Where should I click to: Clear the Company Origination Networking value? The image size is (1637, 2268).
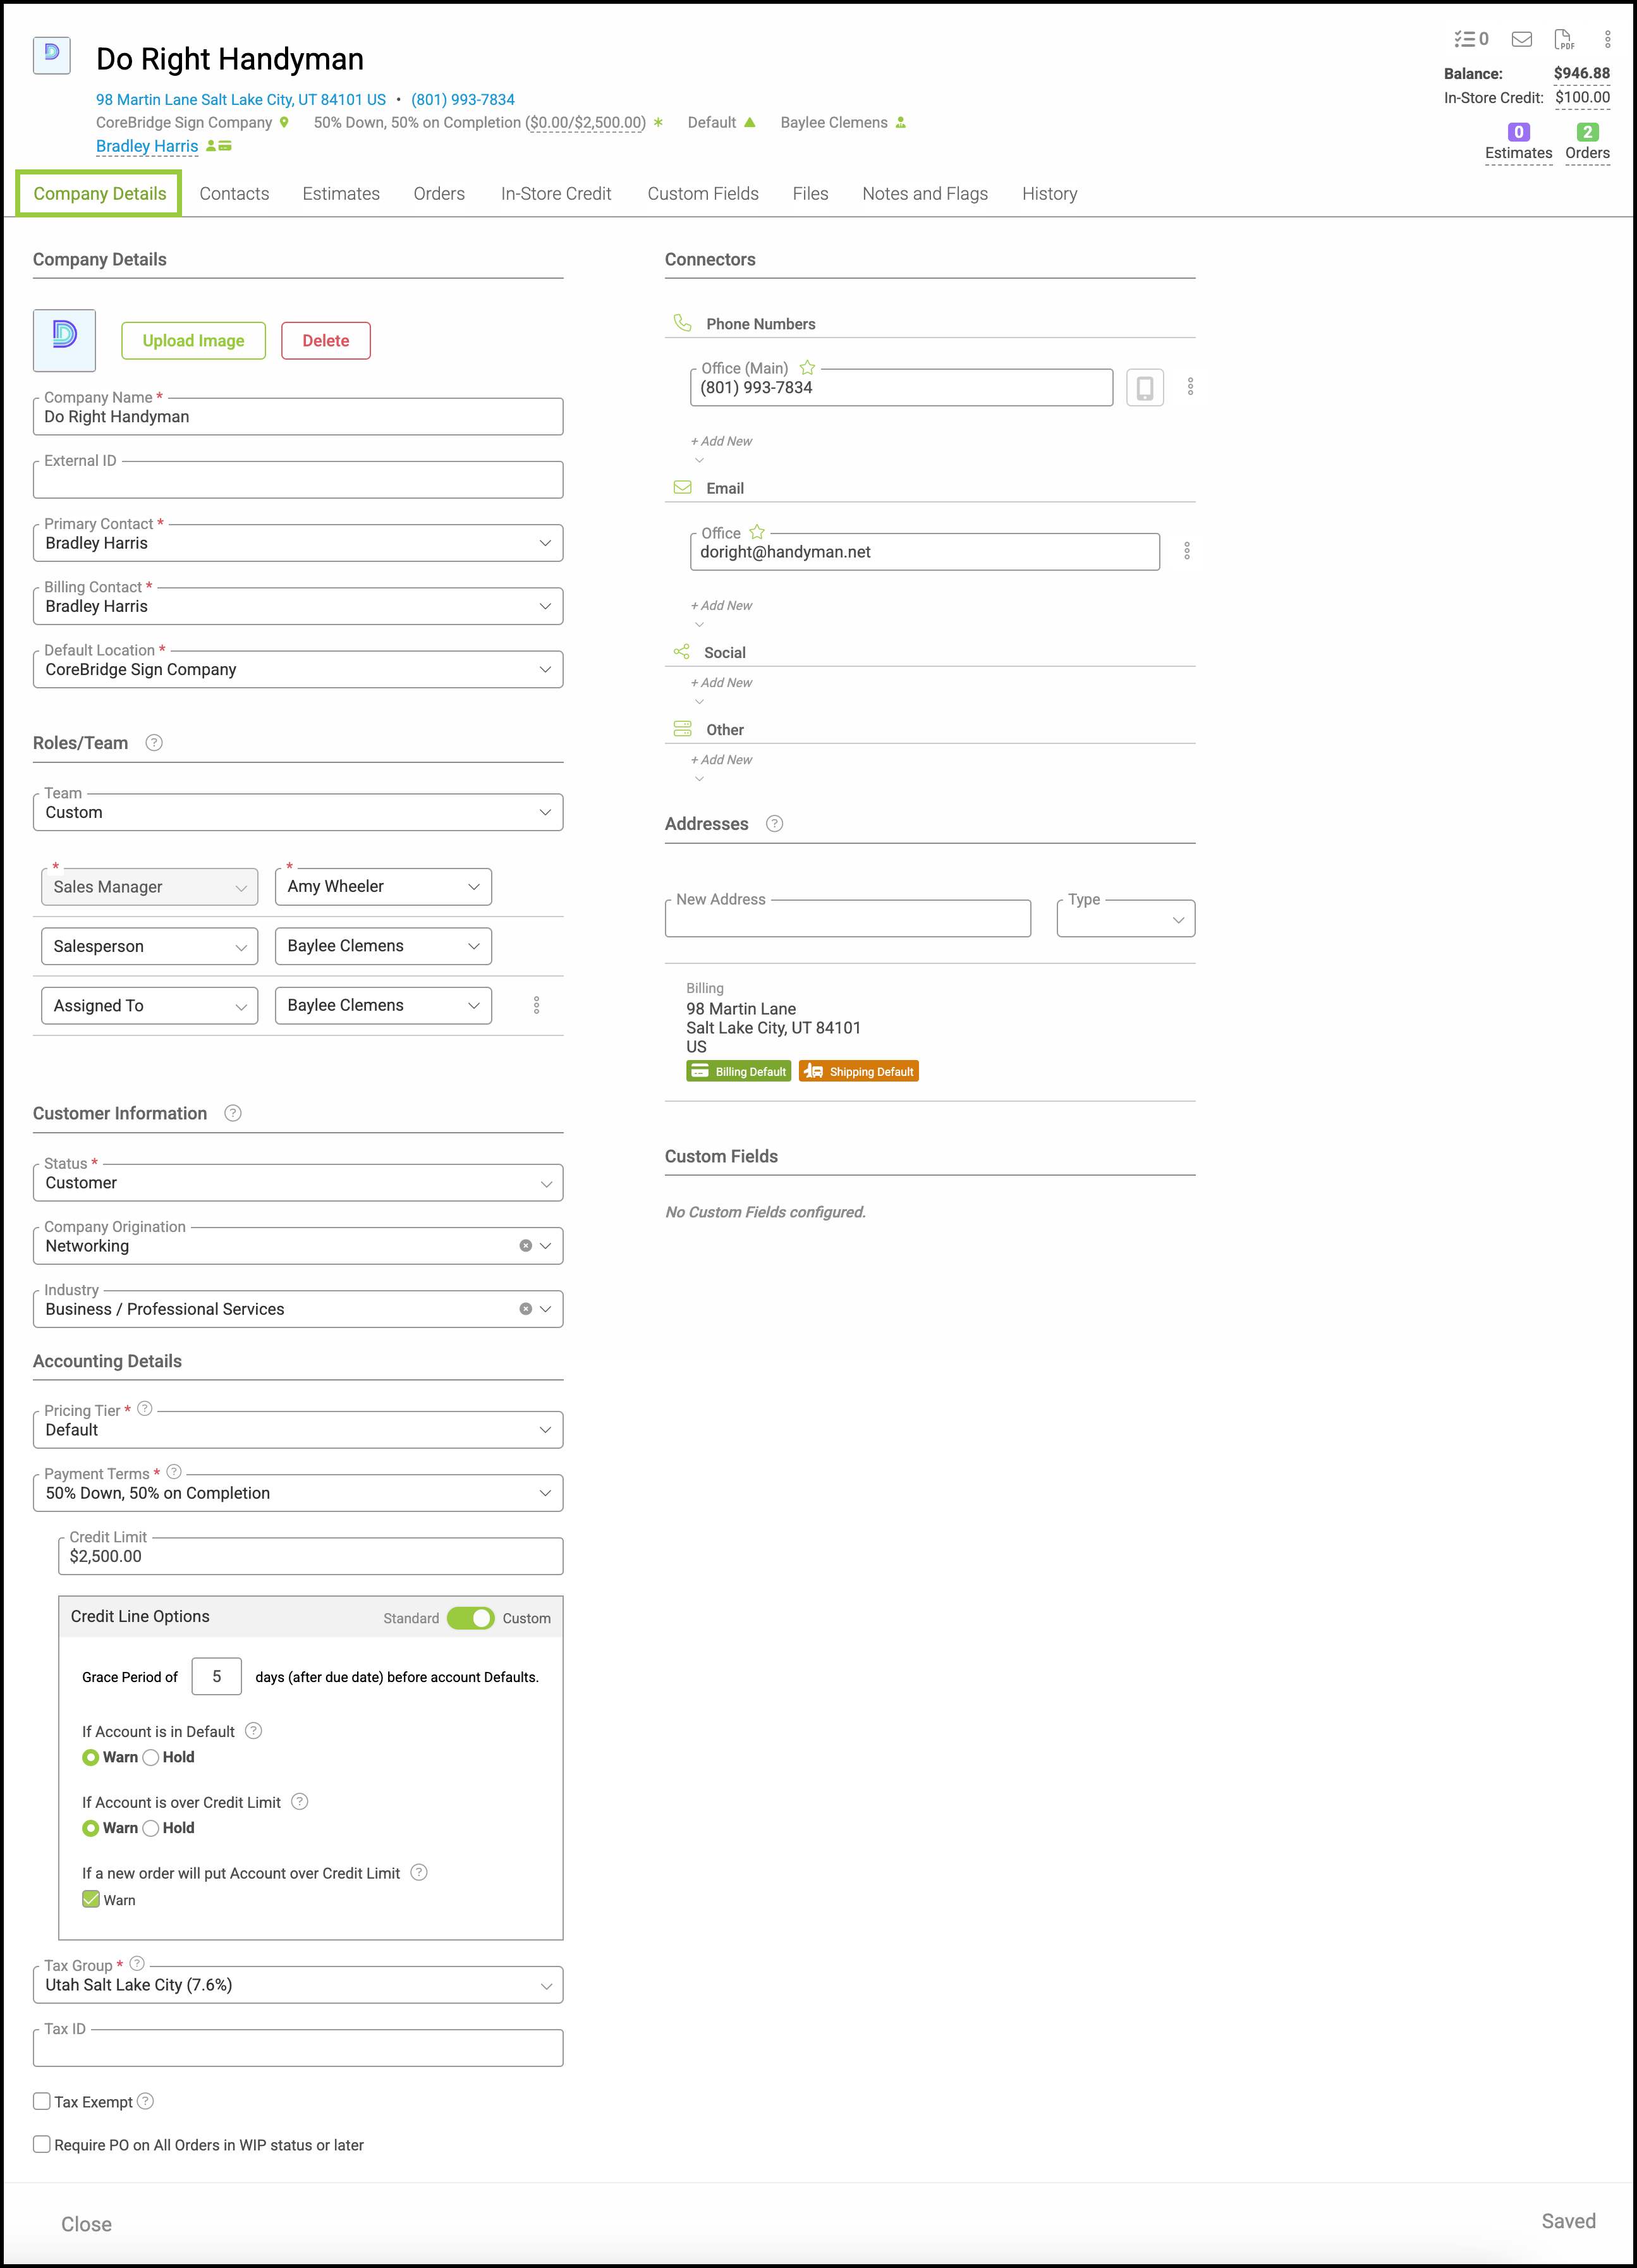coord(525,1246)
